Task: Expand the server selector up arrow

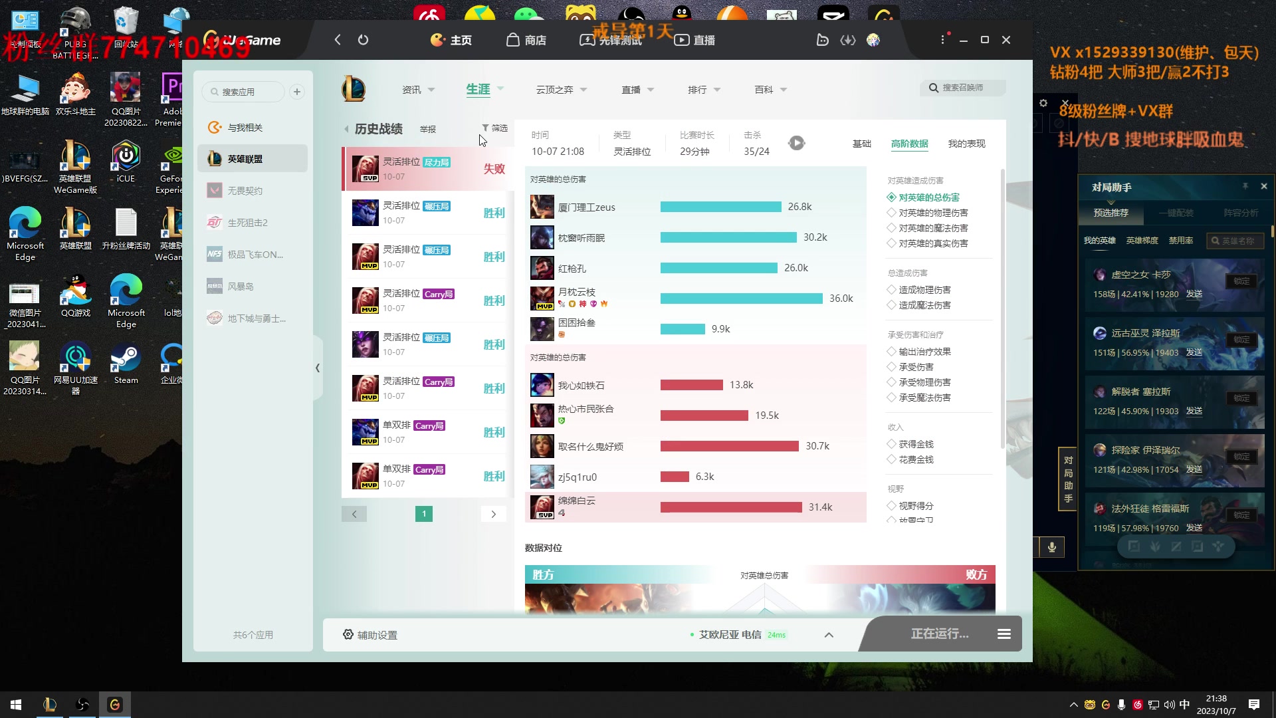Action: point(829,635)
